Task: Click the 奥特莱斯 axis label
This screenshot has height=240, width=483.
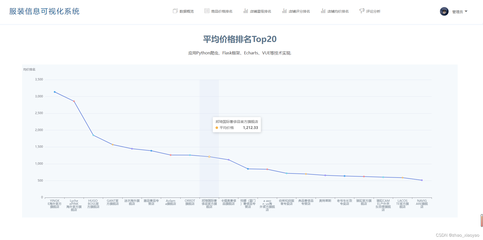Action: [x=325, y=201]
